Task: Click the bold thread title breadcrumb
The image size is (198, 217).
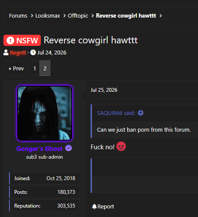Action: tap(126, 16)
